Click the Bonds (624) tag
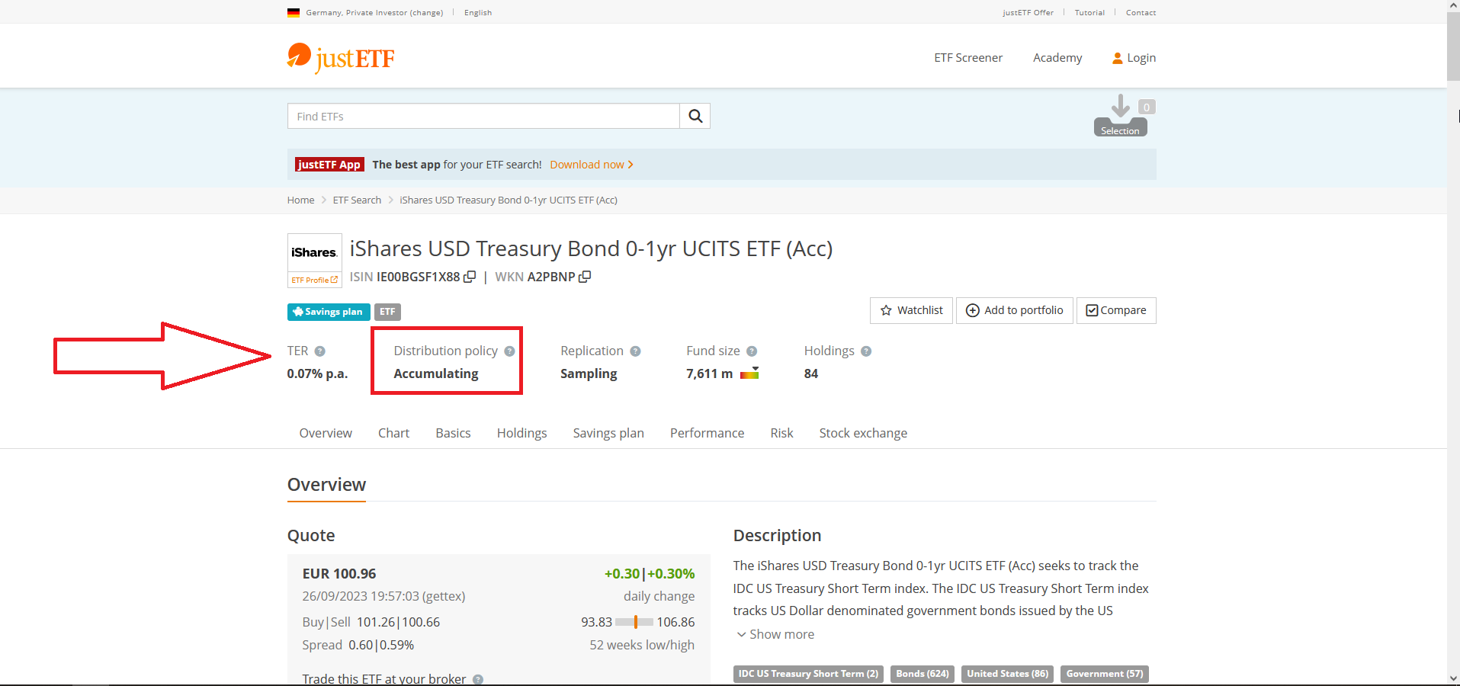1460x686 pixels. (923, 674)
